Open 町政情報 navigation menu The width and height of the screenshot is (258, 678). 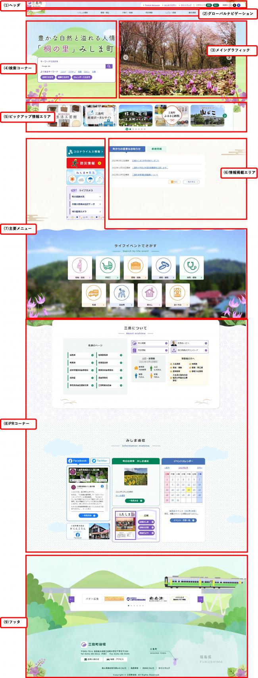pos(149,13)
